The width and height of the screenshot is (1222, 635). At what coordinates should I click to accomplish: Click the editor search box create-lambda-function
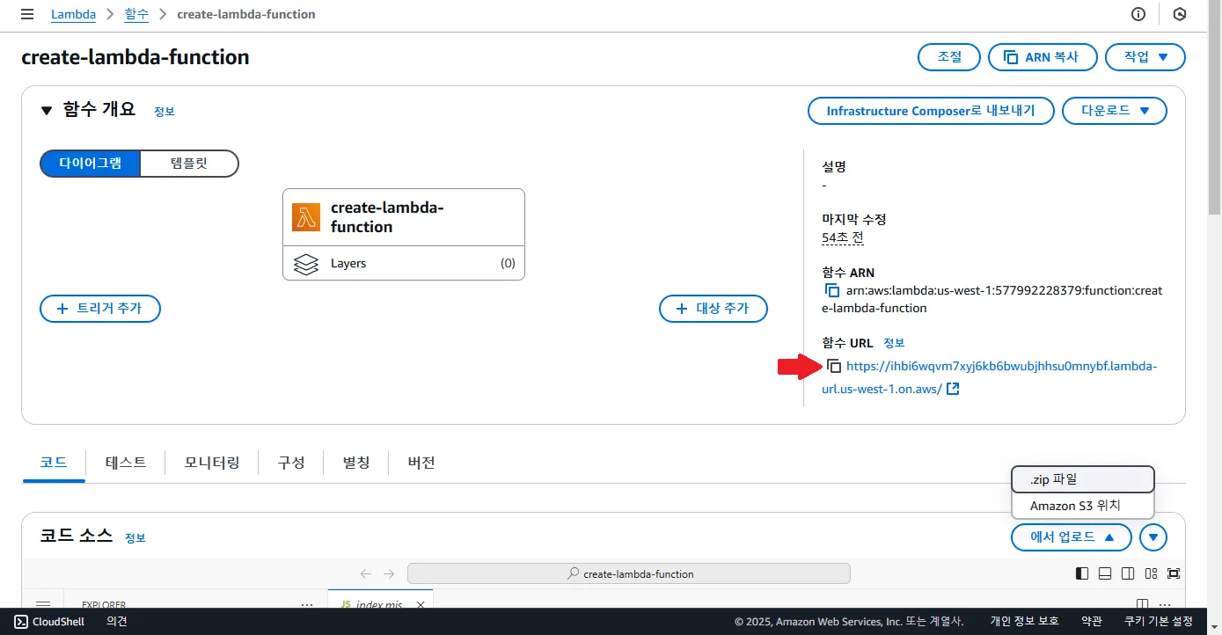coord(629,573)
